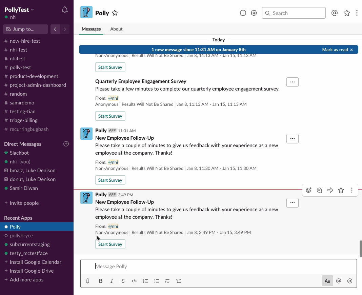Mention someone using composer at-sign
The image size is (362, 295).
pyautogui.click(x=339, y=281)
